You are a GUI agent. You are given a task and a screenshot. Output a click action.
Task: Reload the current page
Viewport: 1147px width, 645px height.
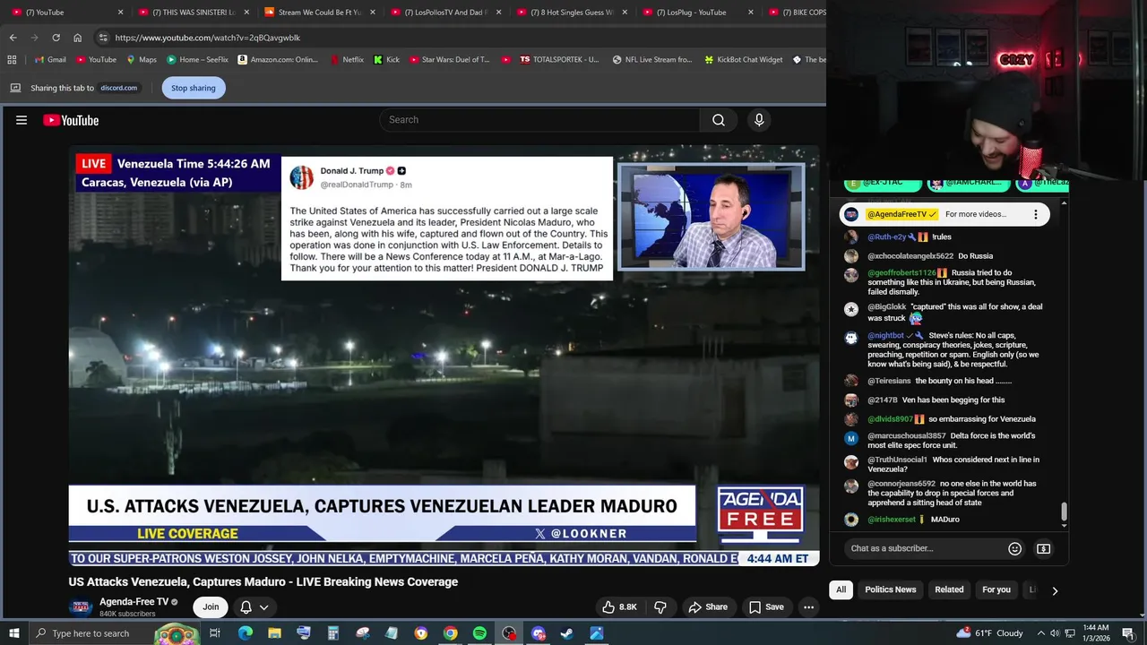56,38
